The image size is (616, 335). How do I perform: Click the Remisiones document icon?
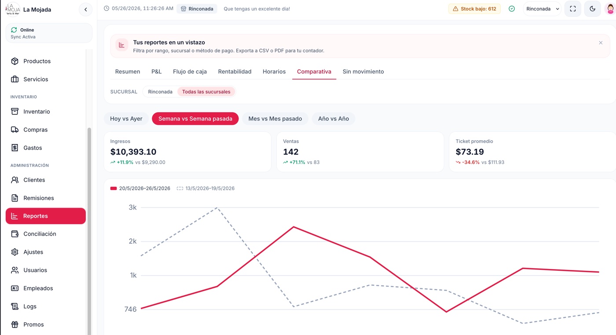coord(15,198)
